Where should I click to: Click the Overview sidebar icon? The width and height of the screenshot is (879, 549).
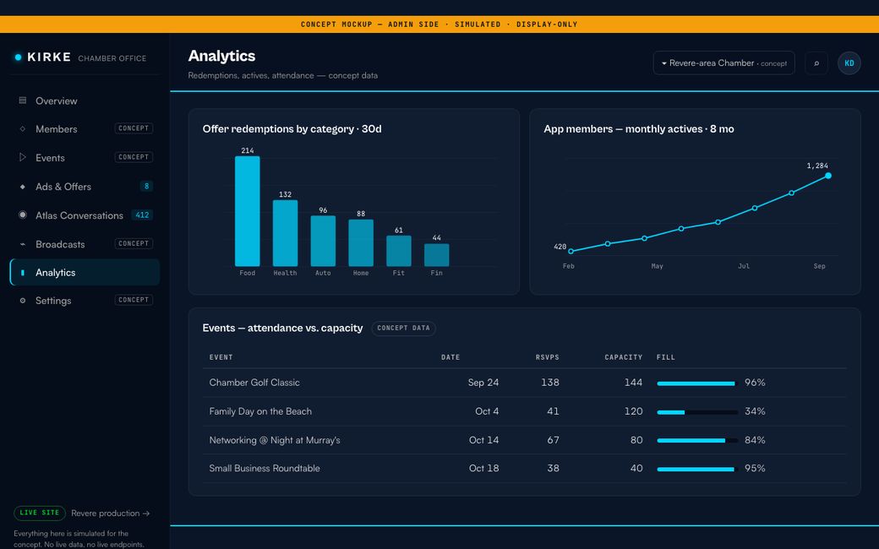coord(23,101)
